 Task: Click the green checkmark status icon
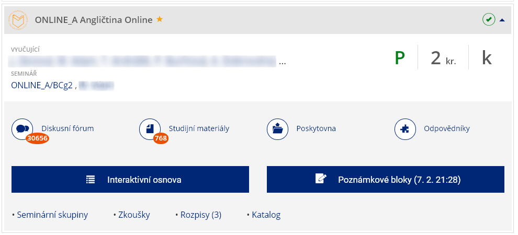488,20
